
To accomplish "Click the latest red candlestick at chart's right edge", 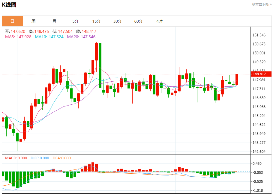I will click(237, 80).
